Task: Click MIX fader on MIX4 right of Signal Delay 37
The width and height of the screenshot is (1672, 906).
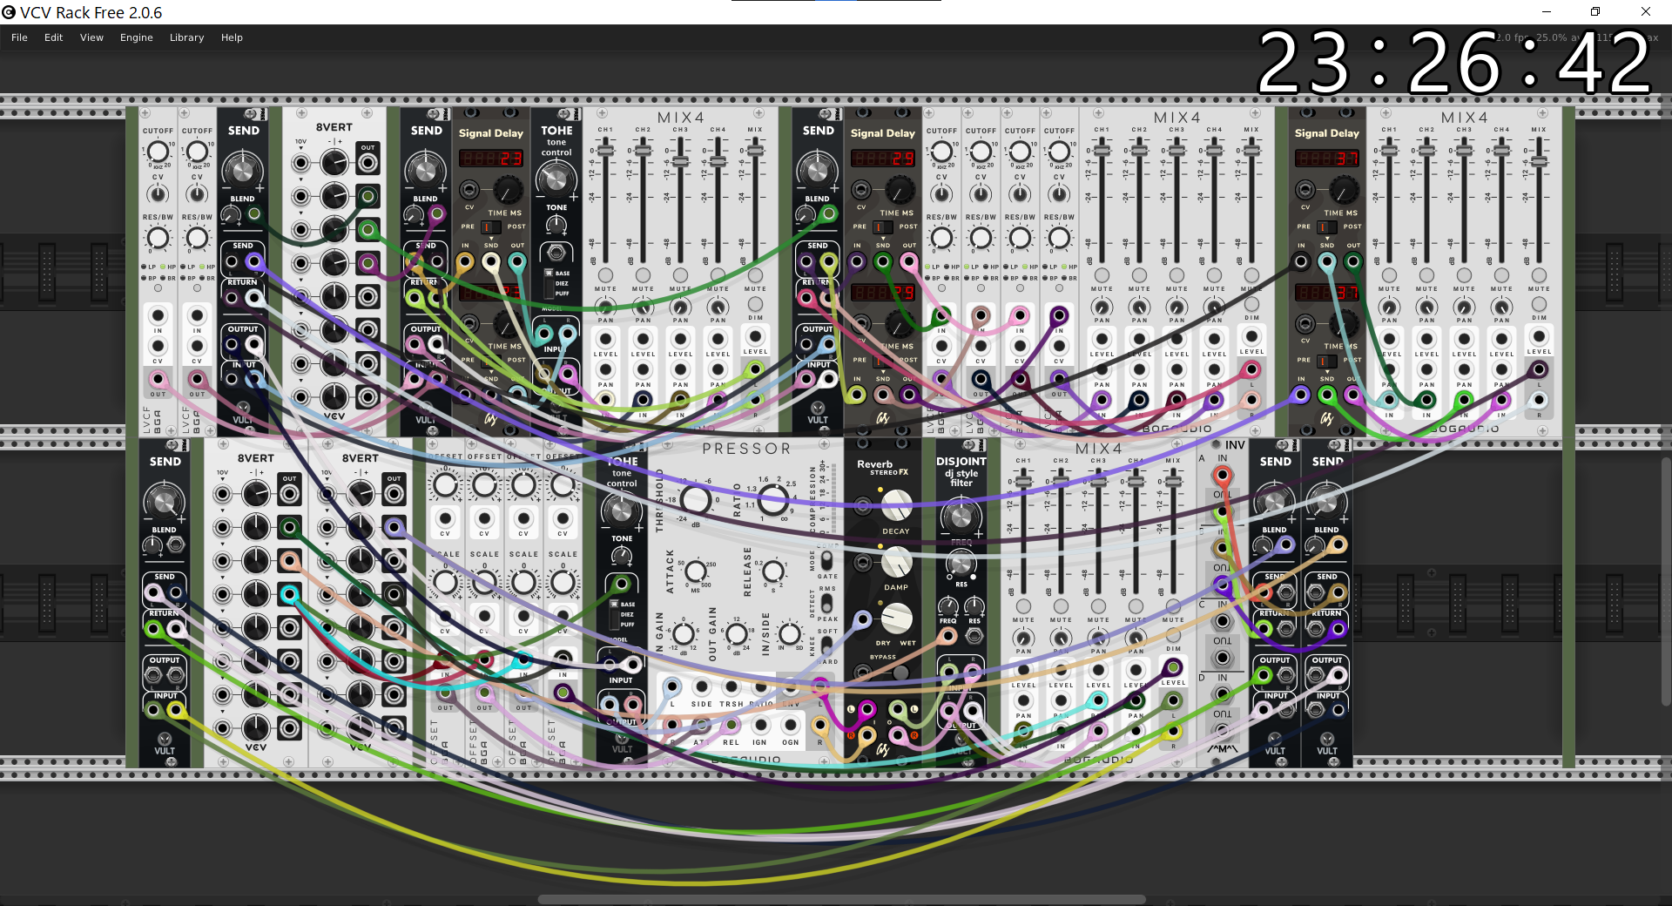Action: pos(1539,162)
